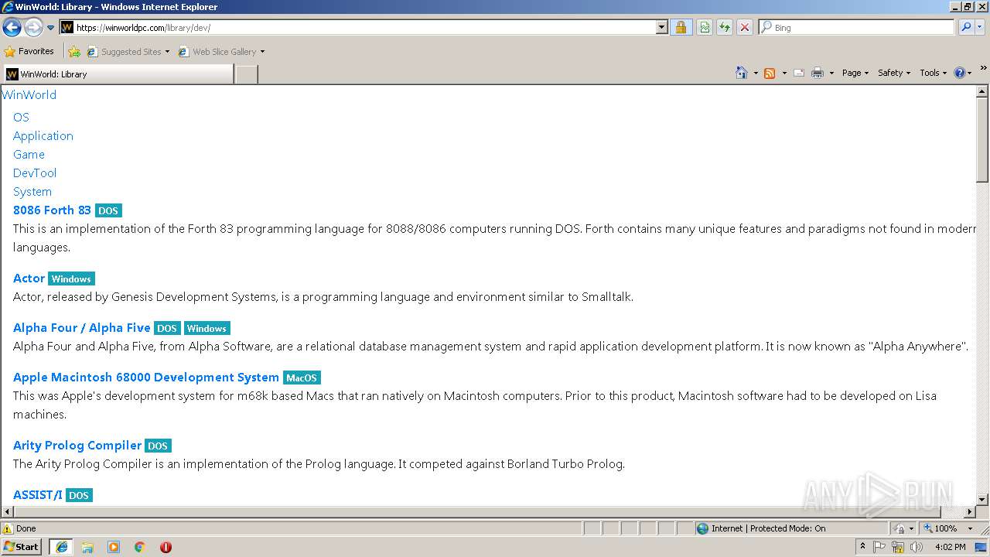This screenshot has width=990, height=557.
Task: Launch Google Chrome from taskbar
Action: point(140,547)
